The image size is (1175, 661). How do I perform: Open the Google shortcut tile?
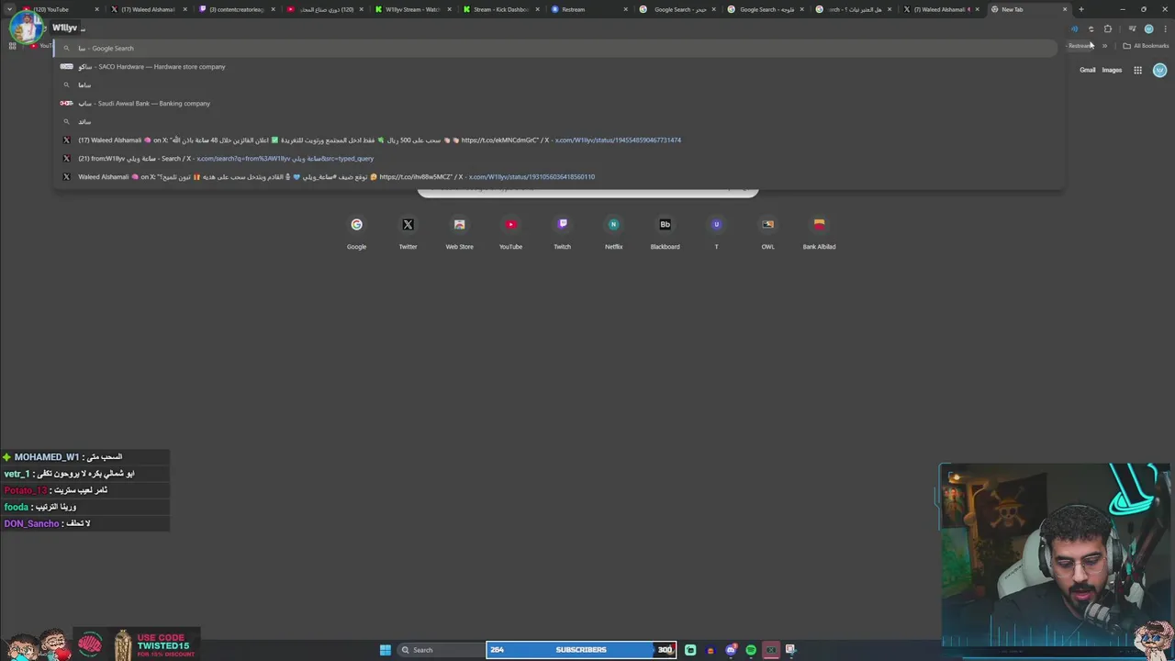[356, 233]
